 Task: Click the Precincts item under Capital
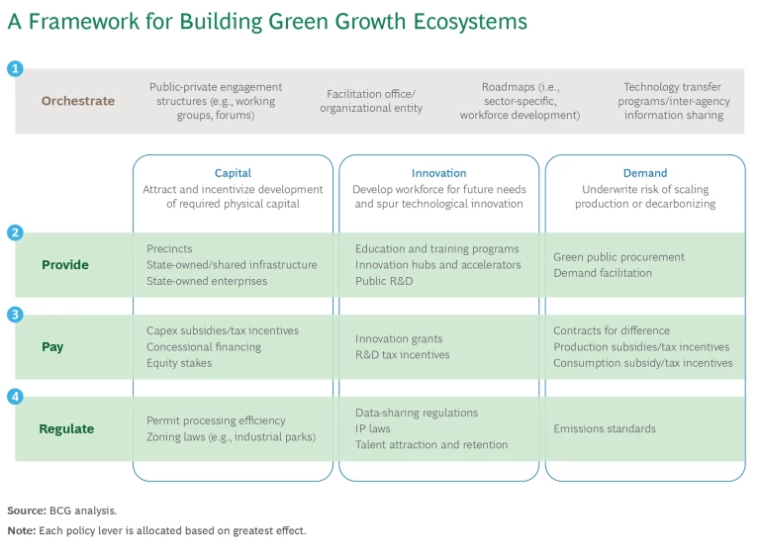coord(169,249)
